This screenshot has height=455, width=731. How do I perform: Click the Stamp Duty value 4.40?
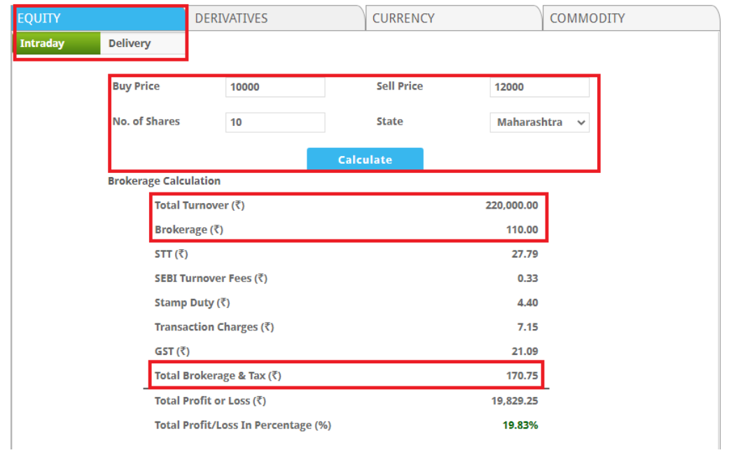(x=527, y=303)
